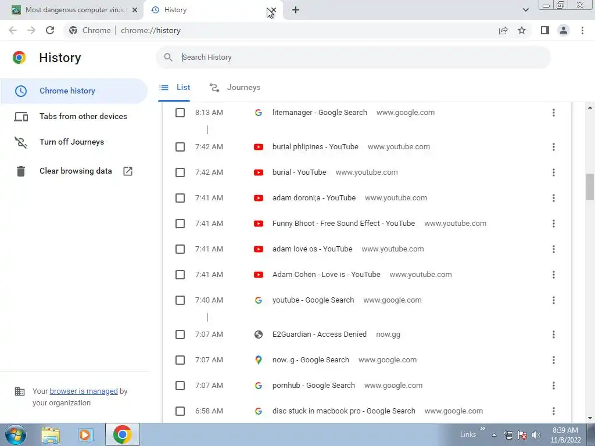Click the Maps favicon for now..g search

coord(259,360)
